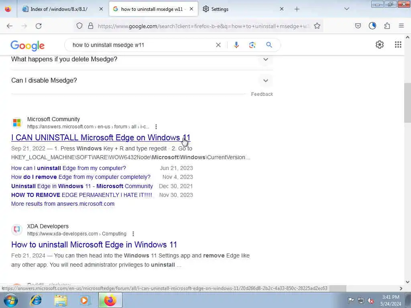The height and width of the screenshot is (308, 411).
Task: Click the Feedback link
Action: 262,94
